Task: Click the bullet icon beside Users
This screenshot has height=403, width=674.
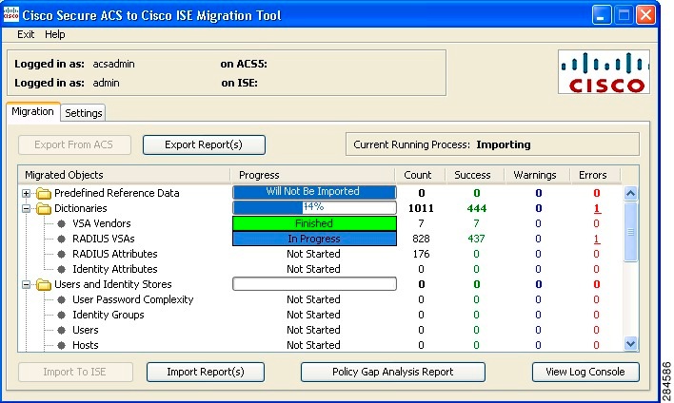Action: (x=62, y=330)
